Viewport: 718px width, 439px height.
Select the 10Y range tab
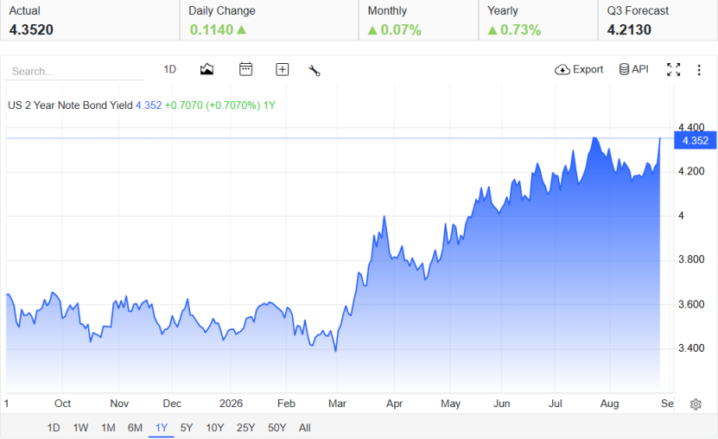click(215, 428)
